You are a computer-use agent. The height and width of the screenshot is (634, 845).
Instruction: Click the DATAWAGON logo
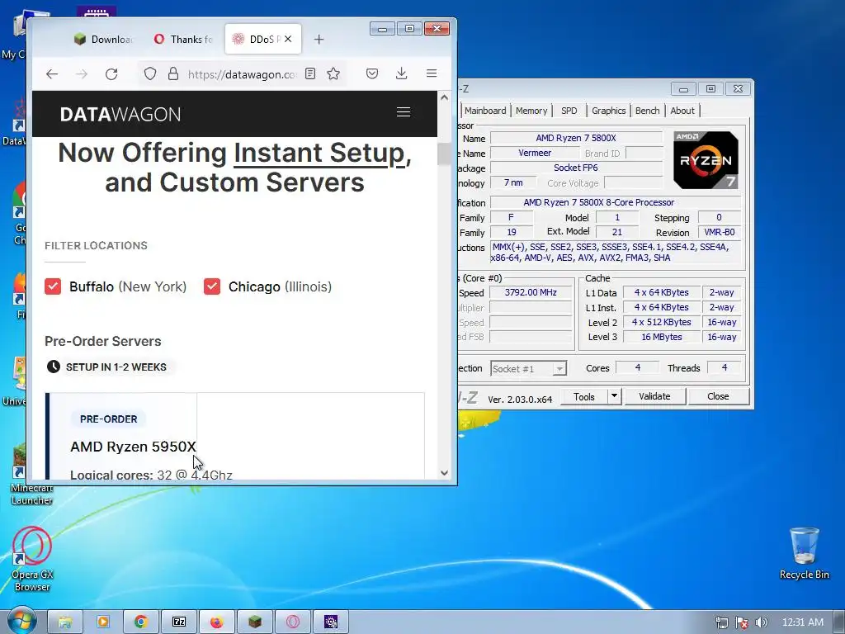[120, 114]
